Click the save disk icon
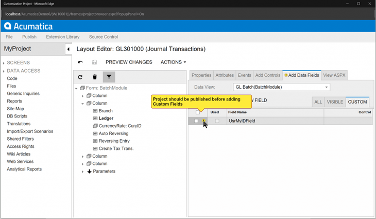 94,62
